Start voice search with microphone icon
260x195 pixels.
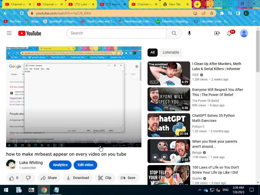189,33
